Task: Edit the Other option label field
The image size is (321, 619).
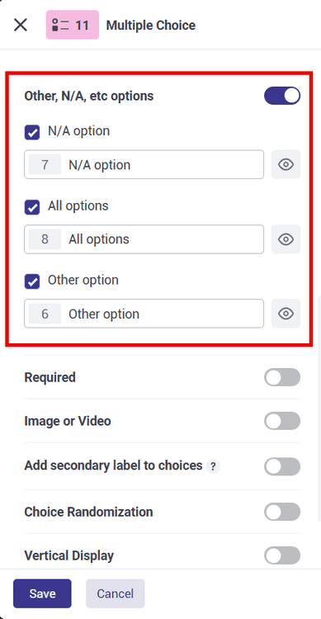Action: point(144,314)
